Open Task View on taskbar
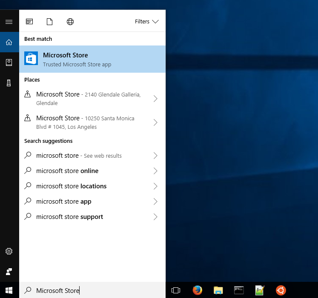Image resolution: width=318 pixels, height=298 pixels. point(176,290)
